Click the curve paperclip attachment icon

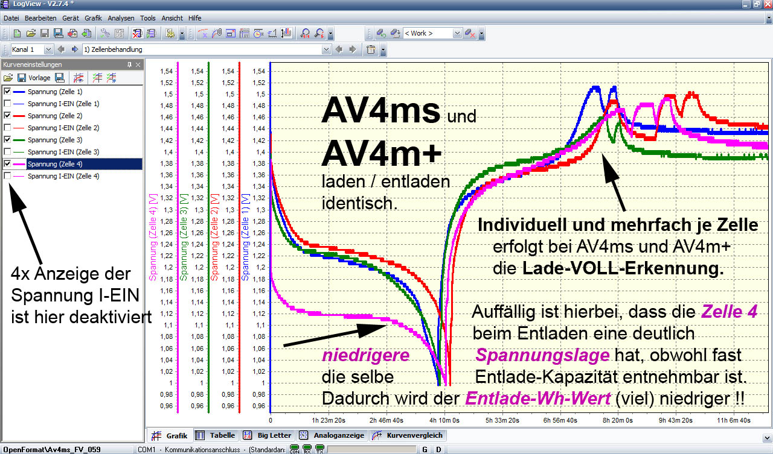click(217, 33)
